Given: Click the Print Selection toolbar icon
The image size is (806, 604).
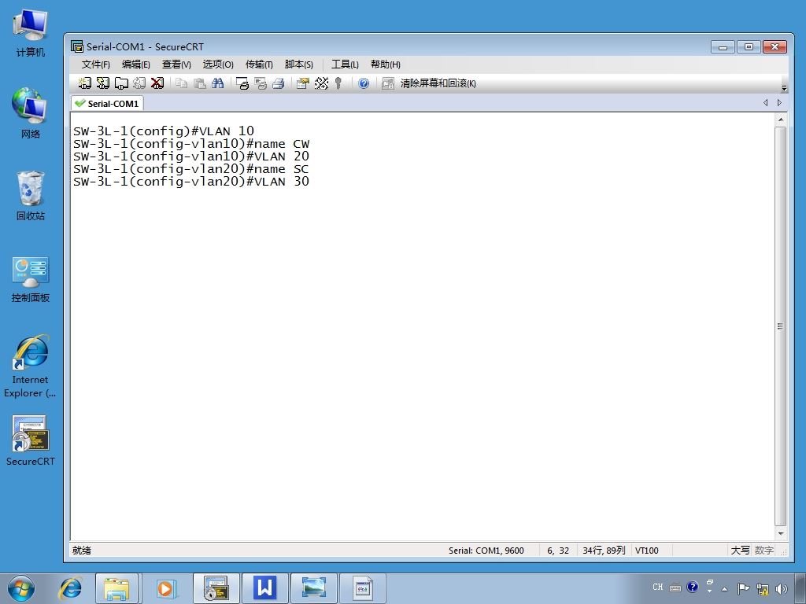Looking at the screenshot, I should click(x=261, y=83).
